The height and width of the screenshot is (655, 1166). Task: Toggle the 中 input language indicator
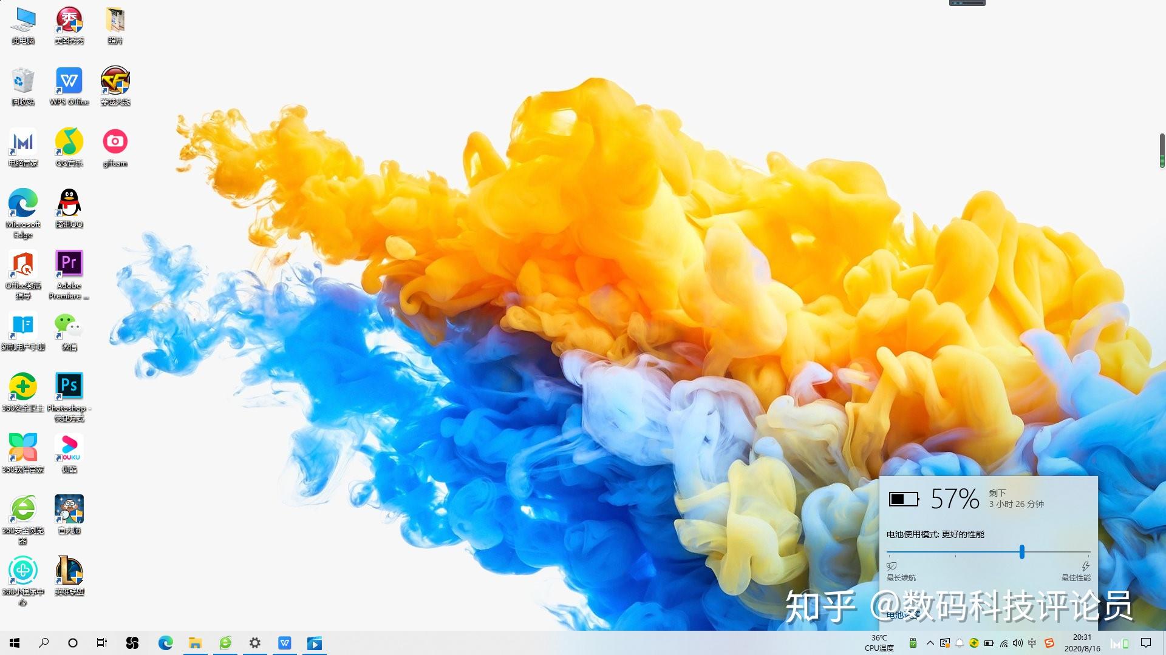click(x=1032, y=643)
